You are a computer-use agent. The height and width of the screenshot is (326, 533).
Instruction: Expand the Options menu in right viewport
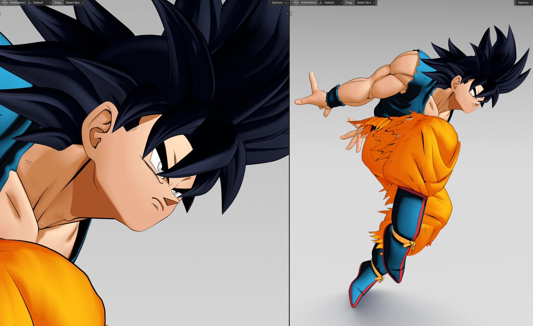(x=525, y=2)
